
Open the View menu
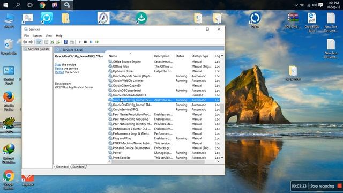click(49, 36)
